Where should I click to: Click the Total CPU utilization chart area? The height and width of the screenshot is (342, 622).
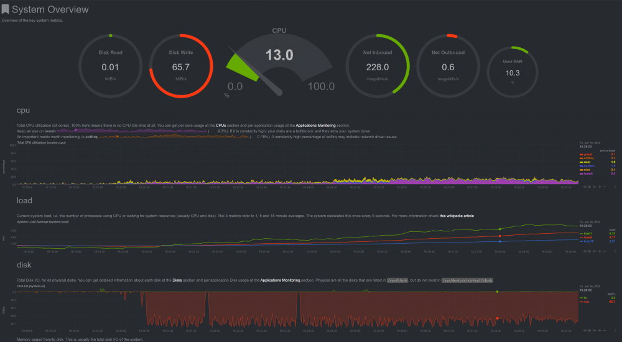pos(297,165)
